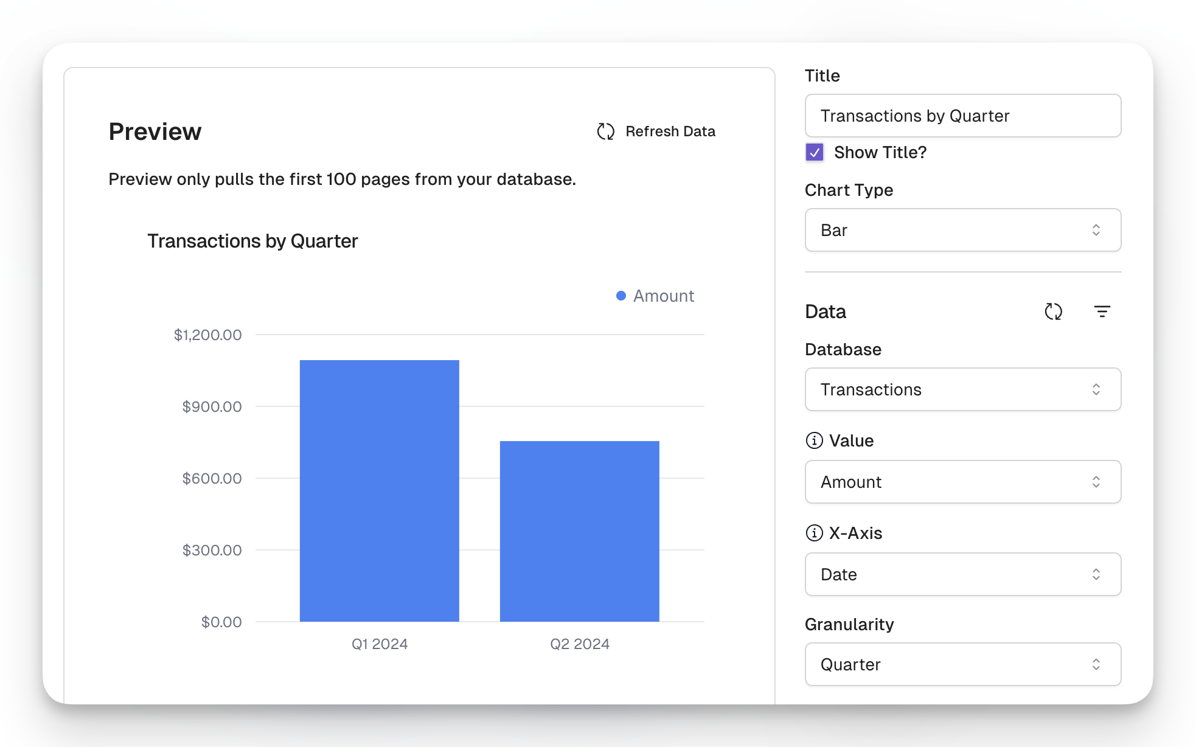Open the Value Amount dropdown

[962, 482]
